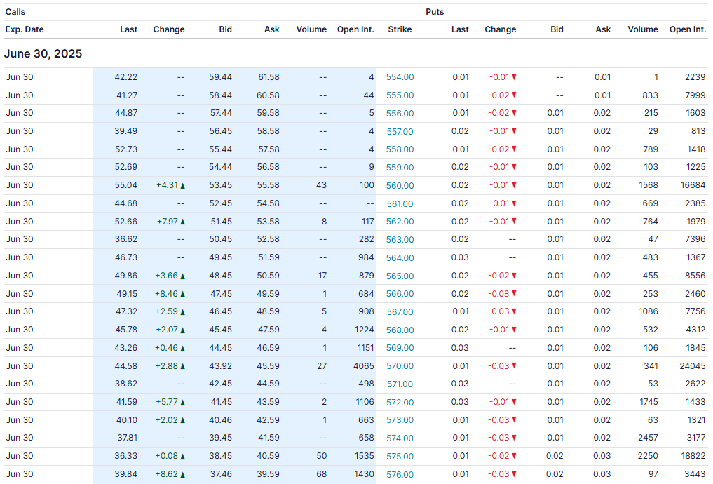
Task: Open strike price 571.00
Action: coord(400,384)
